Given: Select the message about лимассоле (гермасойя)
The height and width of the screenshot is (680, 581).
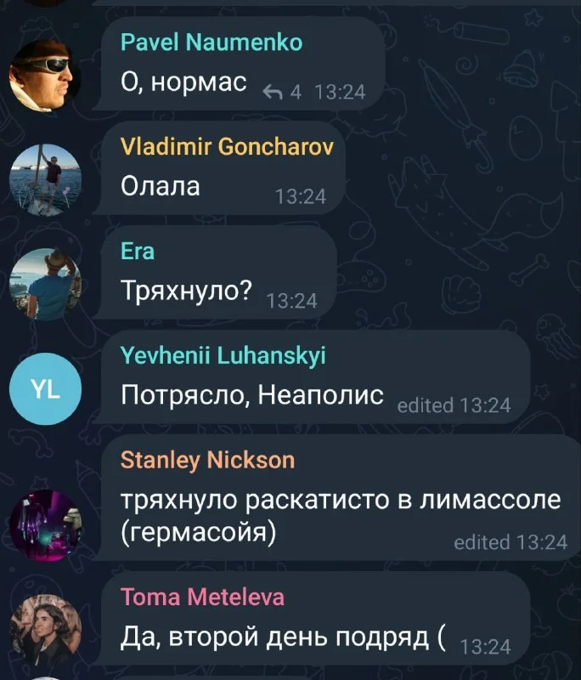Looking at the screenshot, I should (341, 516).
